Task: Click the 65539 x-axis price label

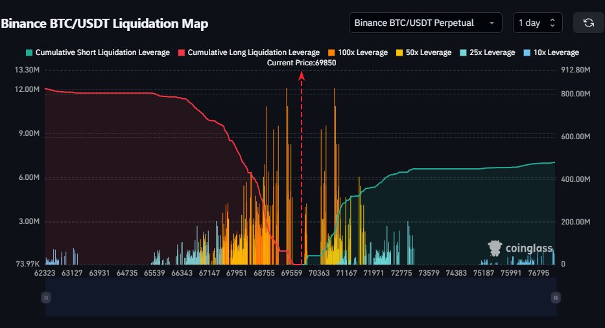Action: click(x=154, y=273)
